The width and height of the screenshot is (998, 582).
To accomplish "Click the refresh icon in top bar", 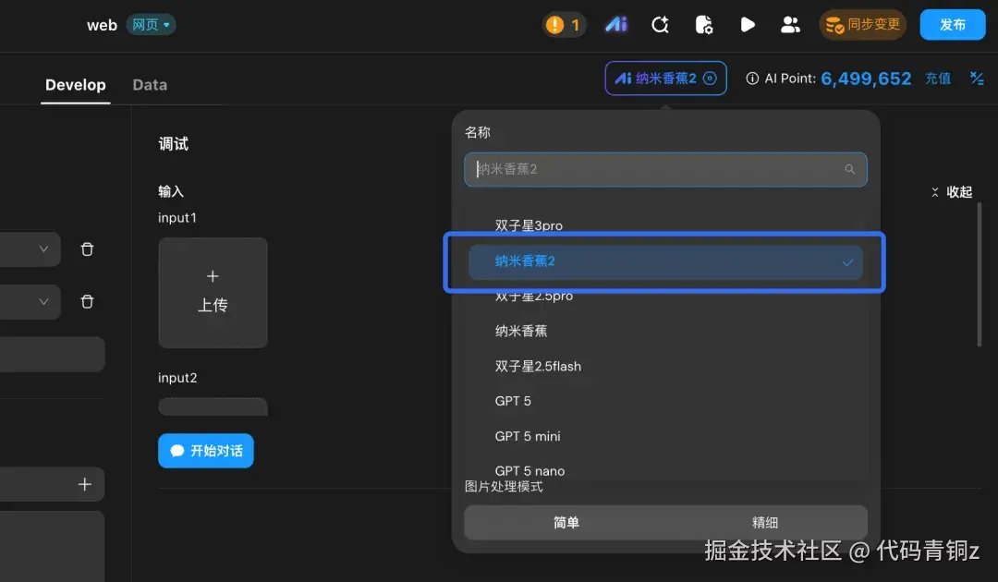I will (660, 25).
